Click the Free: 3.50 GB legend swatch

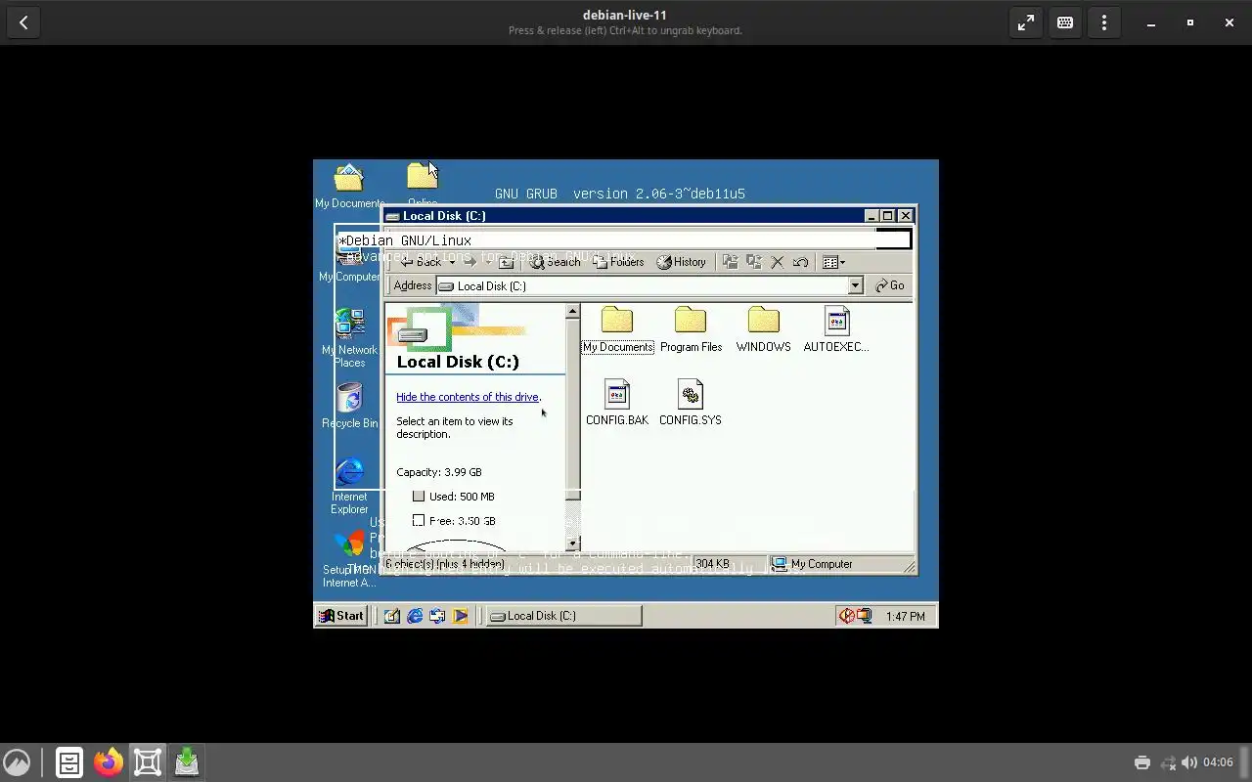(x=419, y=521)
